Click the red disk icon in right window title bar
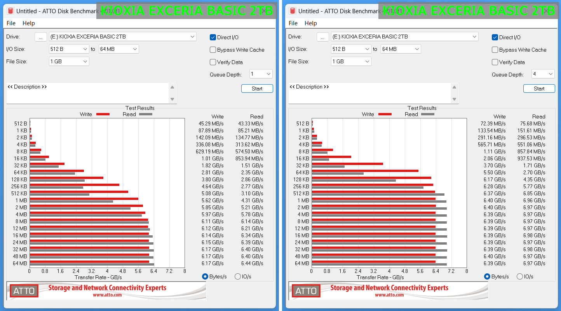 coord(293,11)
